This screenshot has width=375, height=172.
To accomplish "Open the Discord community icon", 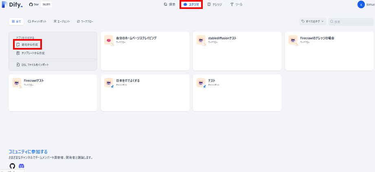I will (x=22, y=166).
